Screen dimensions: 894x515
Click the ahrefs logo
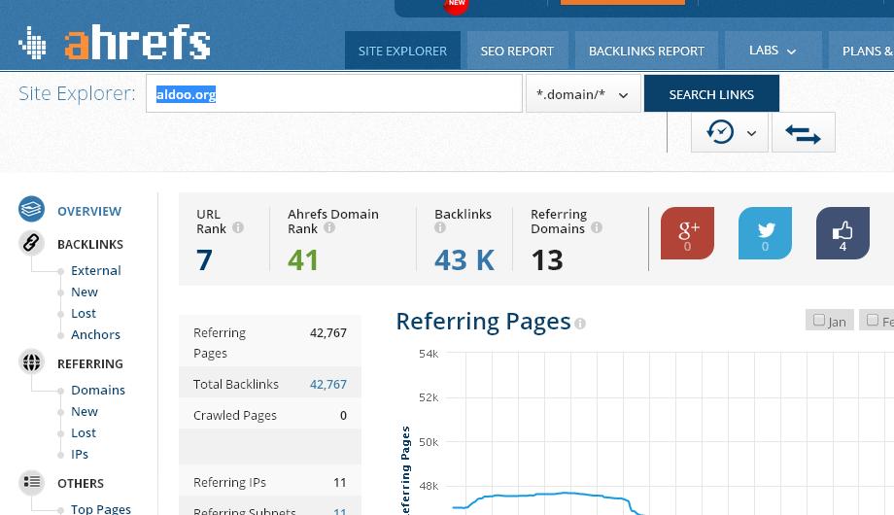point(114,43)
